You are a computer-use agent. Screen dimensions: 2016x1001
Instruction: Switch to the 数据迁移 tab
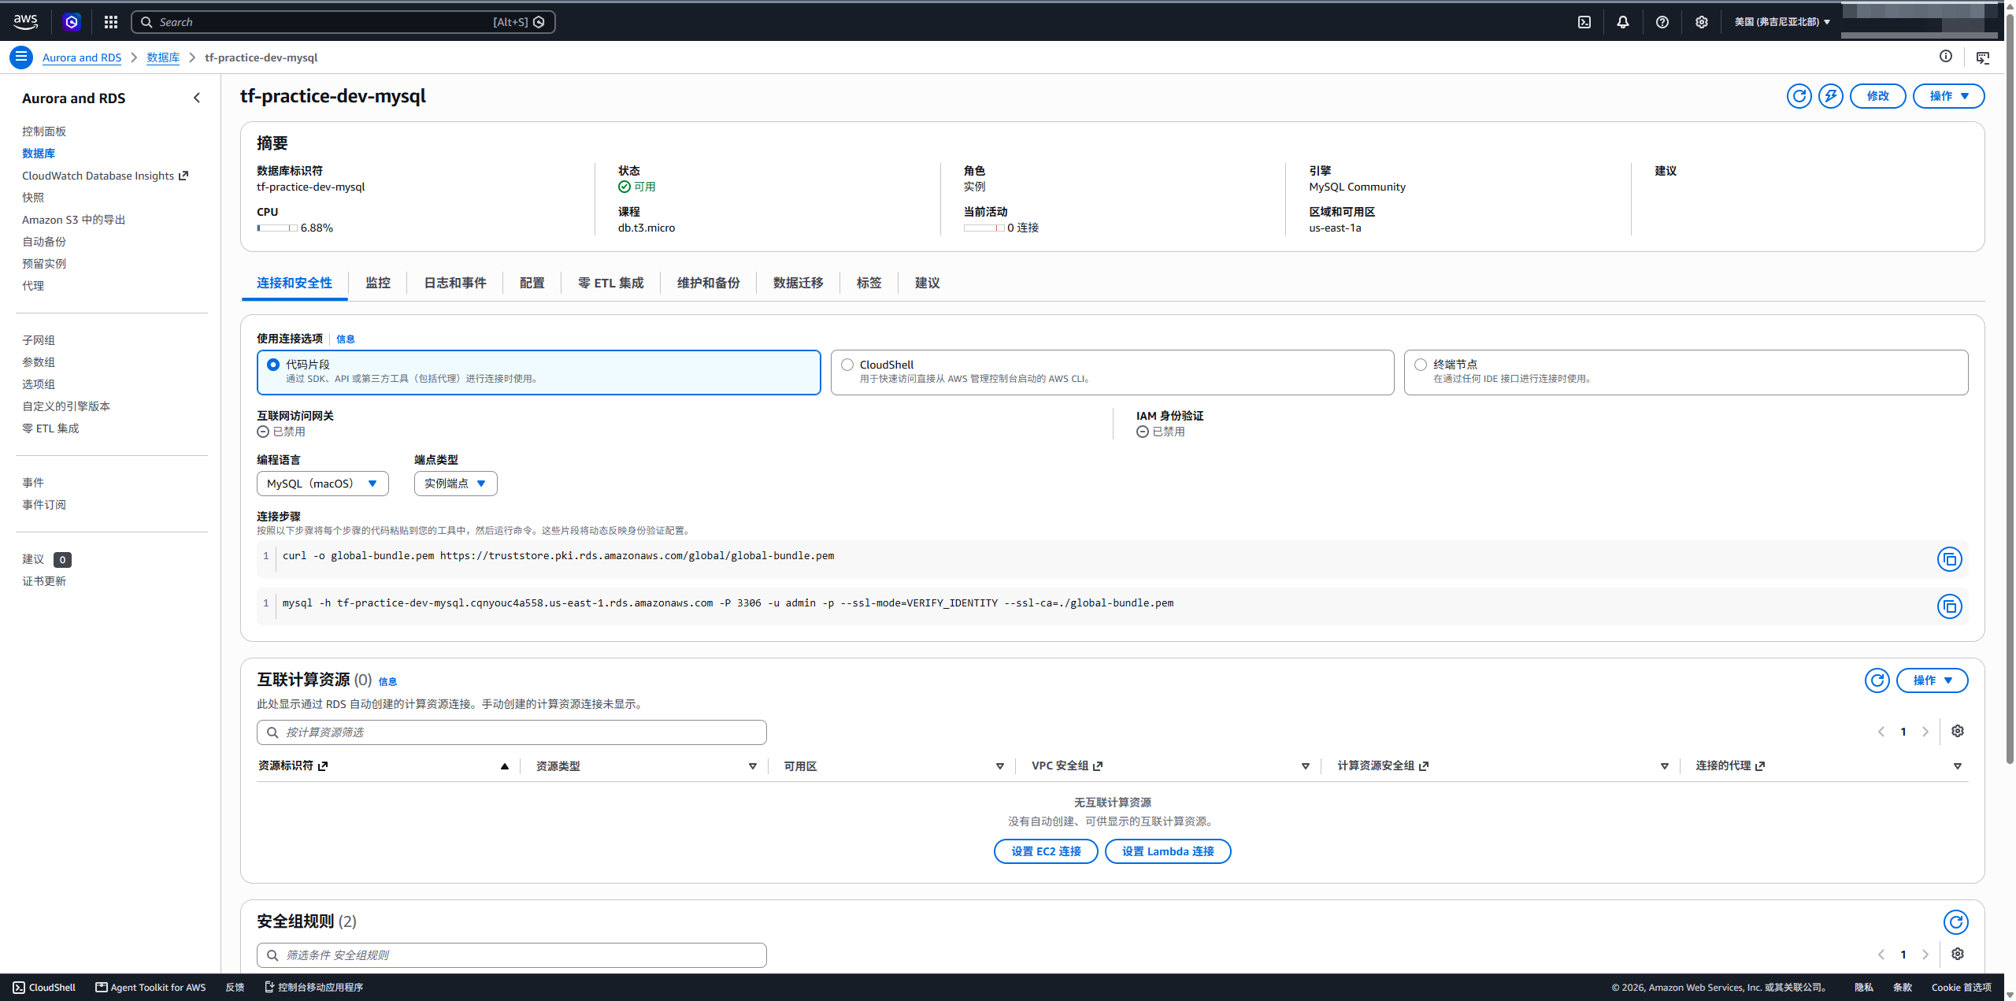[x=799, y=283]
